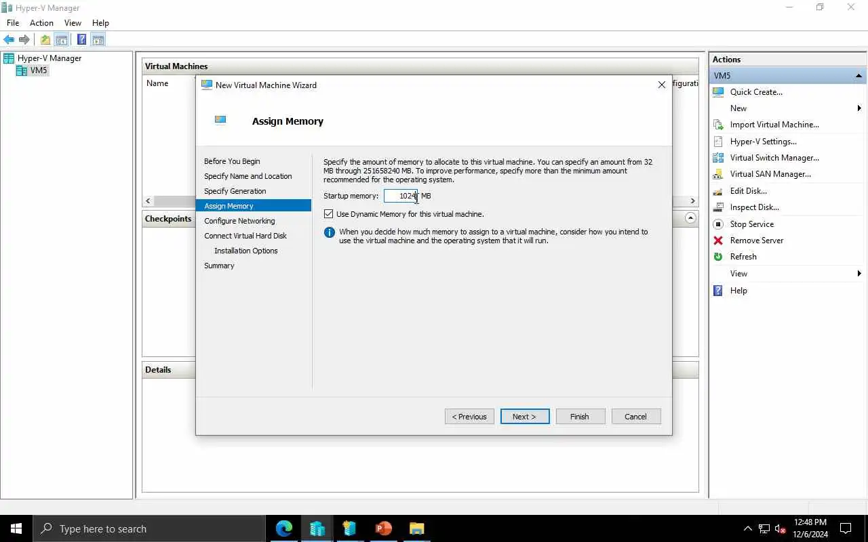
Task: Click Virtual Switch Manager link
Action: click(774, 158)
